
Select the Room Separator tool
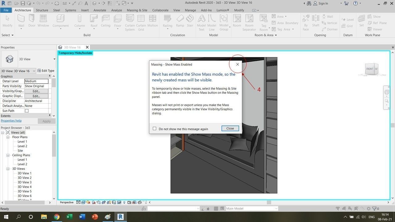pos(249,23)
